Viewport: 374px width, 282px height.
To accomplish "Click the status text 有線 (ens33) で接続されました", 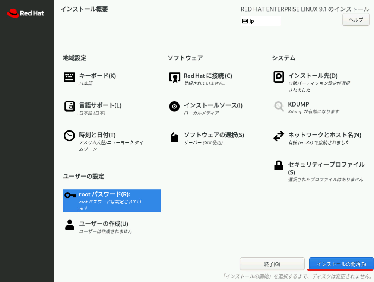I will tap(319, 142).
